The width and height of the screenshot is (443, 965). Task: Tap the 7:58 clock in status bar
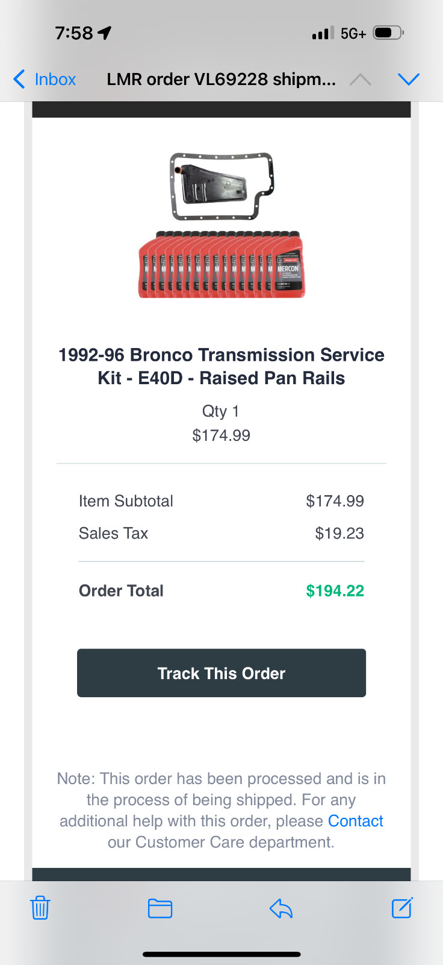click(x=73, y=33)
